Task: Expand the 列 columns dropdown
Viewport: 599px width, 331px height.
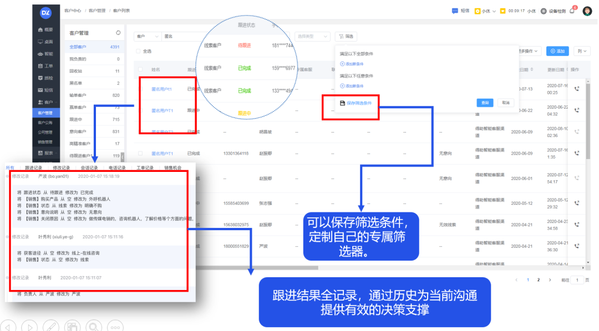Action: coord(581,51)
